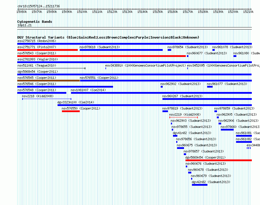This screenshot has height=205, width=260.
Task: Click the 18p11.21 band label
Action: coord(25,25)
